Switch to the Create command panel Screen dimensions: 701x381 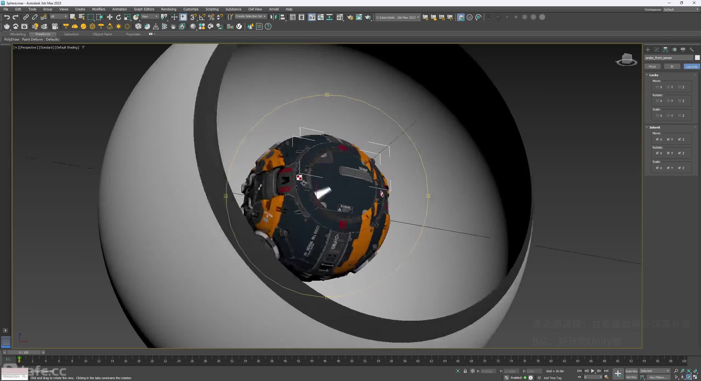click(648, 50)
